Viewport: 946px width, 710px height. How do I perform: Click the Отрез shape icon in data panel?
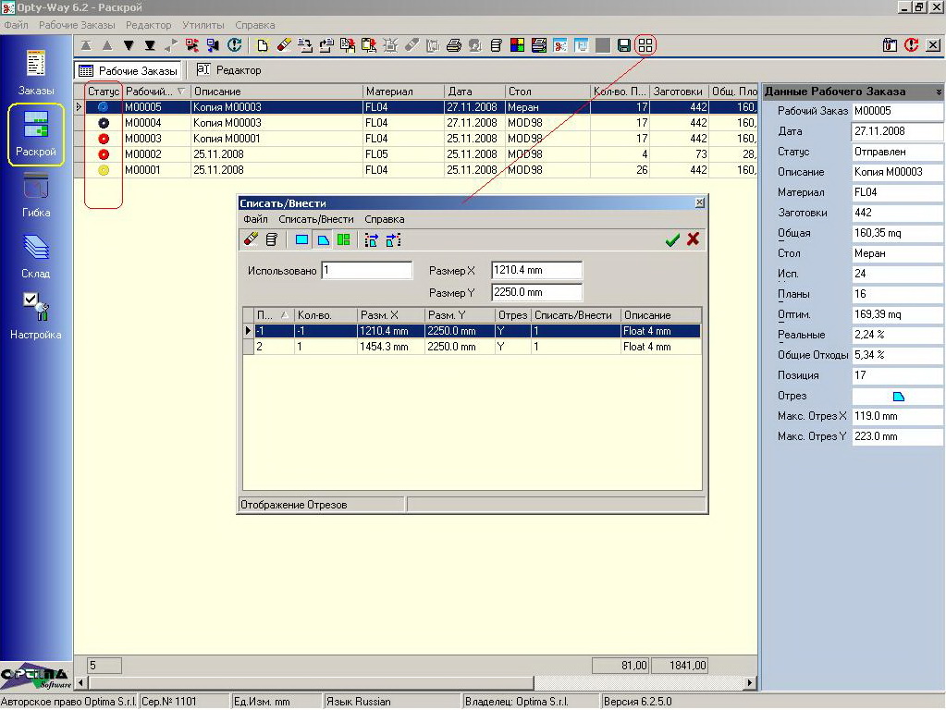coord(898,397)
